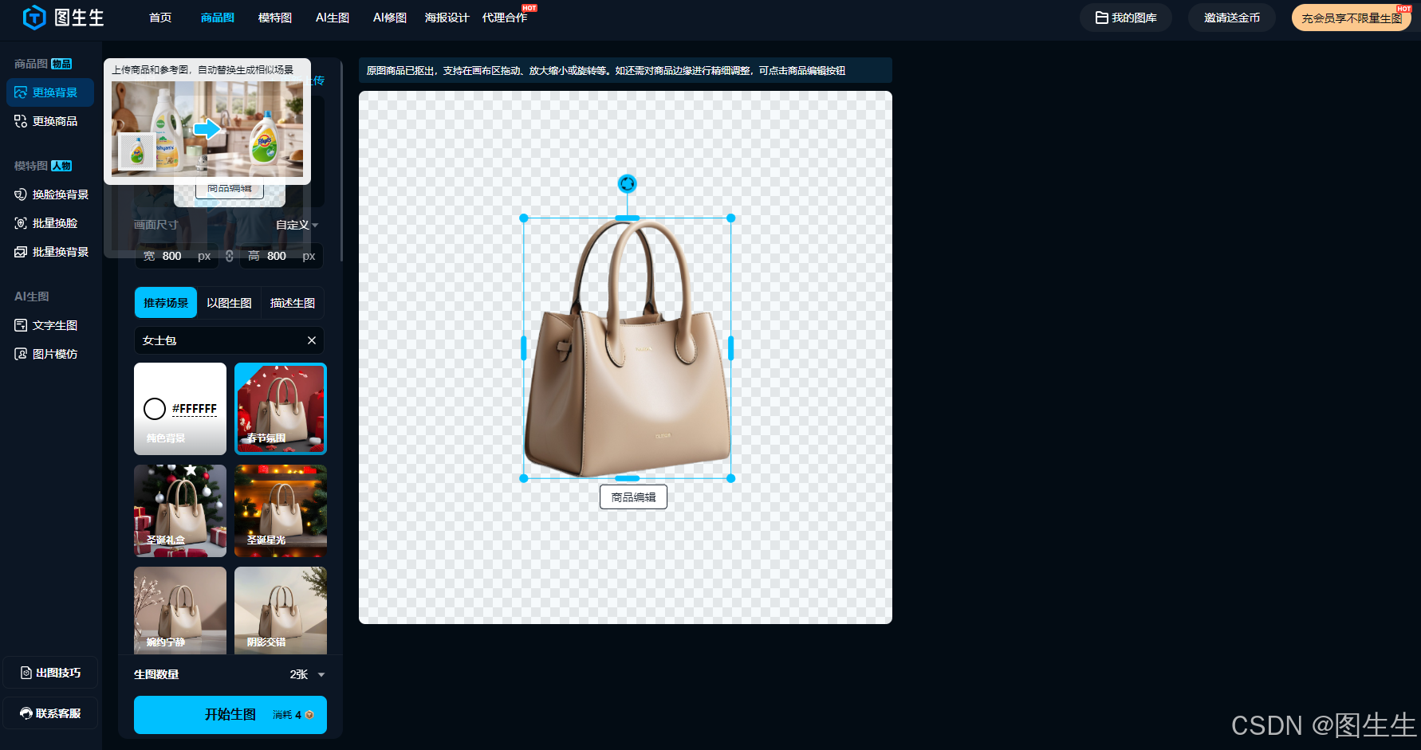Switch to the 以图生图 tab
The width and height of the screenshot is (1421, 750).
(x=229, y=303)
